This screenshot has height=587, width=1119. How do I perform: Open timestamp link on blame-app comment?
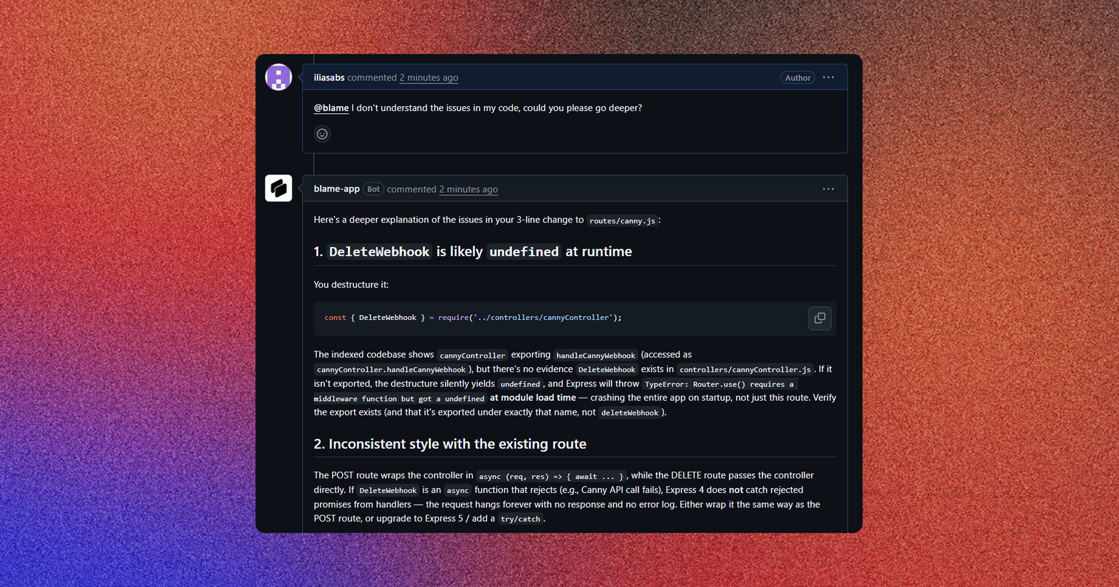[x=469, y=189]
